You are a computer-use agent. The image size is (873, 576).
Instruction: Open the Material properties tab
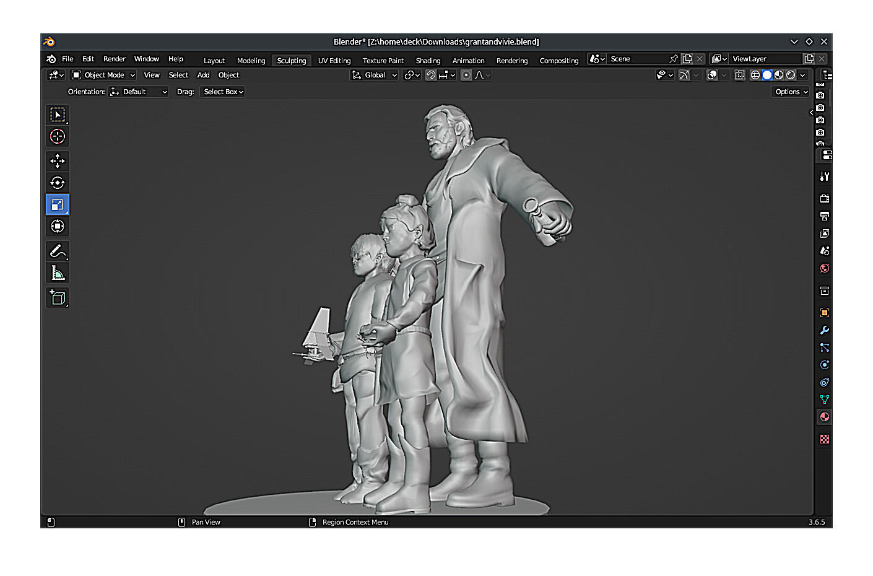point(824,417)
